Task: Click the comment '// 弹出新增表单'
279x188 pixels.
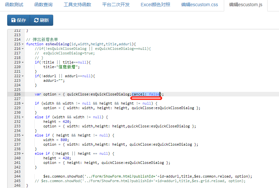Action: [x=42, y=39]
